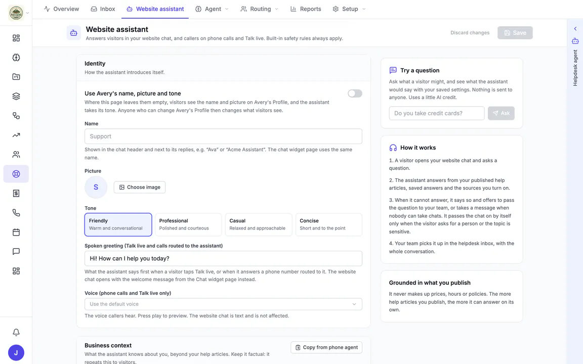Viewport: 583px width, 364px height.
Task: Click the Website assistant robot icon by the heading
Action: coord(73,33)
